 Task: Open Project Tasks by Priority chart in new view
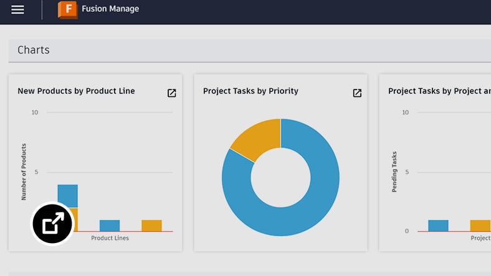(x=357, y=93)
